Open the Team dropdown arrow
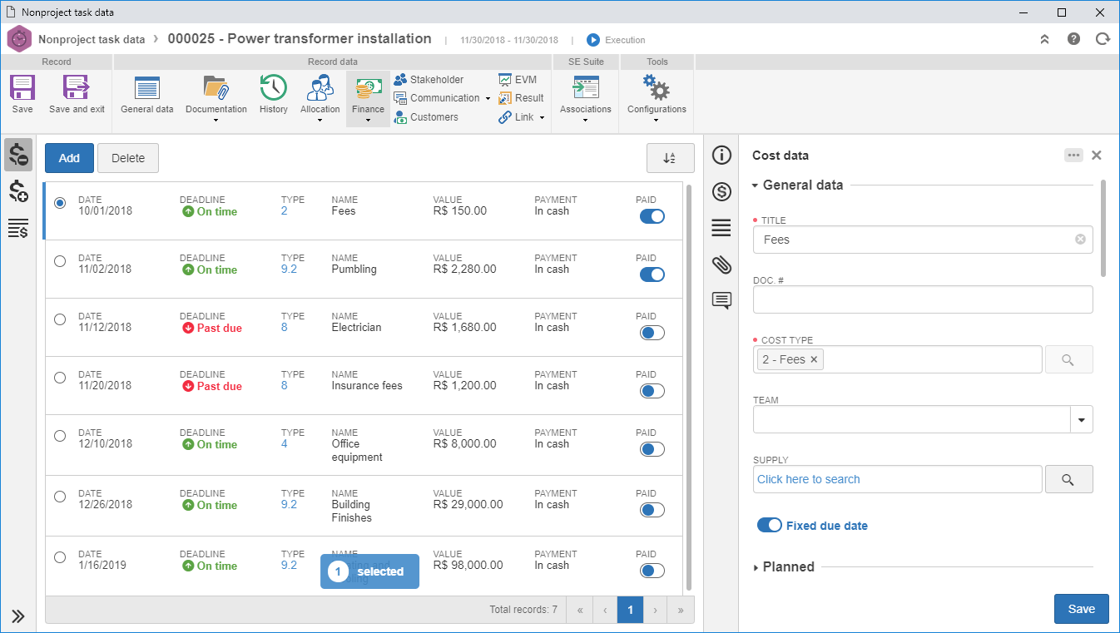The height and width of the screenshot is (633, 1120). coord(1081,420)
